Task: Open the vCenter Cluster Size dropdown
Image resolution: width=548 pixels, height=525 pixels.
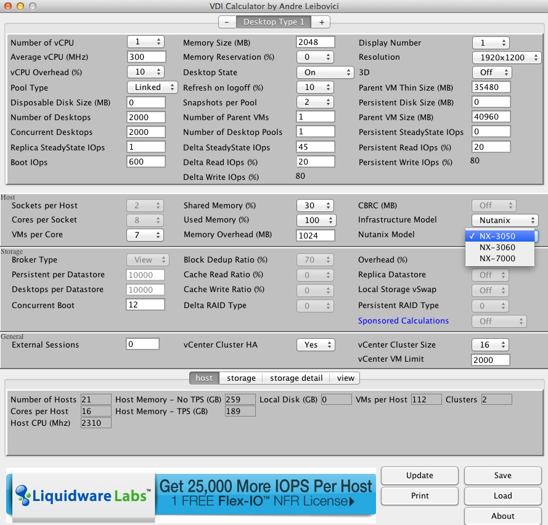Action: click(x=490, y=345)
